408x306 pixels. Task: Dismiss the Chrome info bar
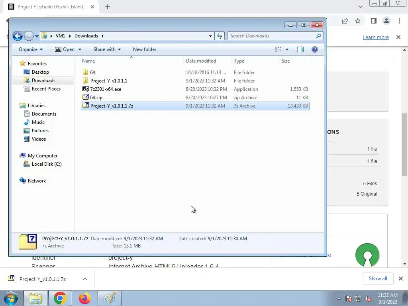(x=398, y=37)
